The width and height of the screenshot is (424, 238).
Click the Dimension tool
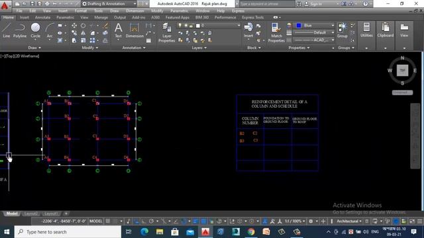tap(134, 30)
